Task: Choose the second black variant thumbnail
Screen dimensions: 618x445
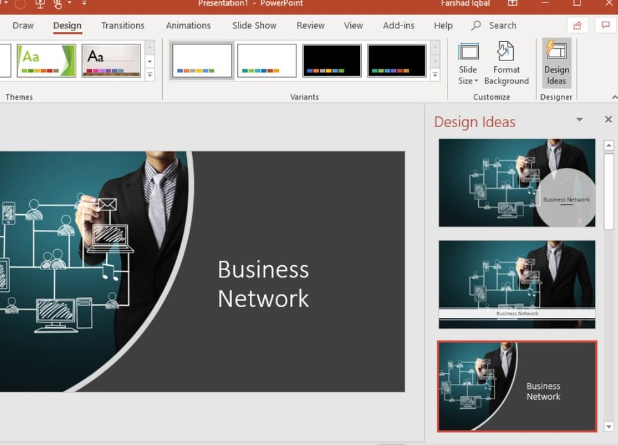Action: point(397,60)
